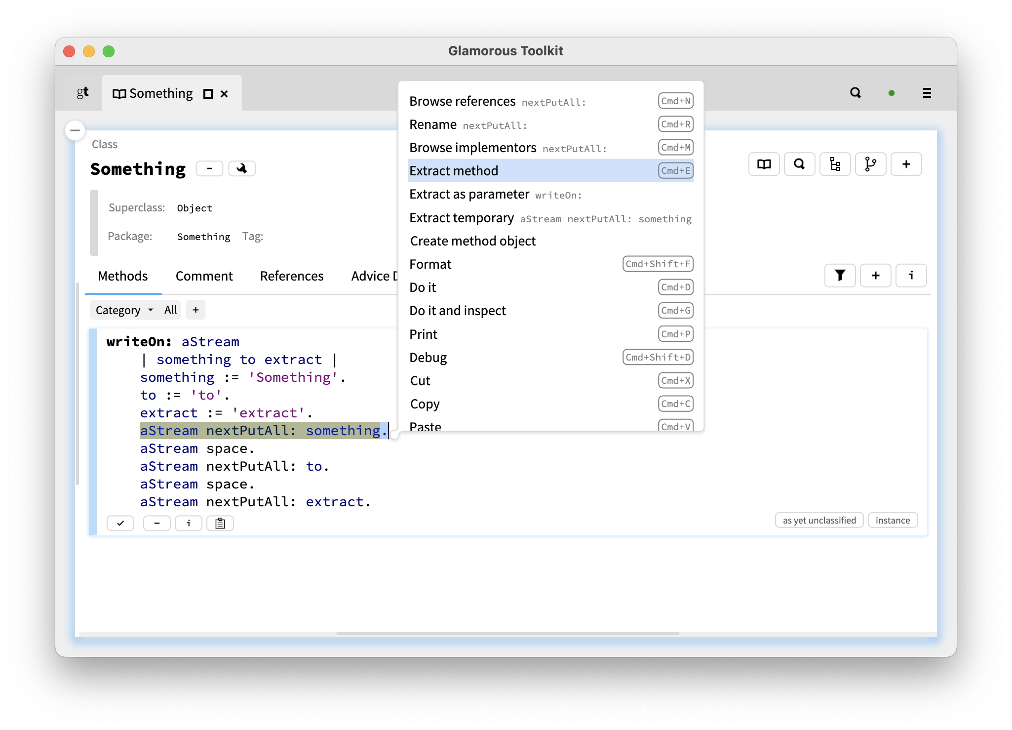Select Cut menu entry
The image size is (1012, 730).
tap(551, 381)
